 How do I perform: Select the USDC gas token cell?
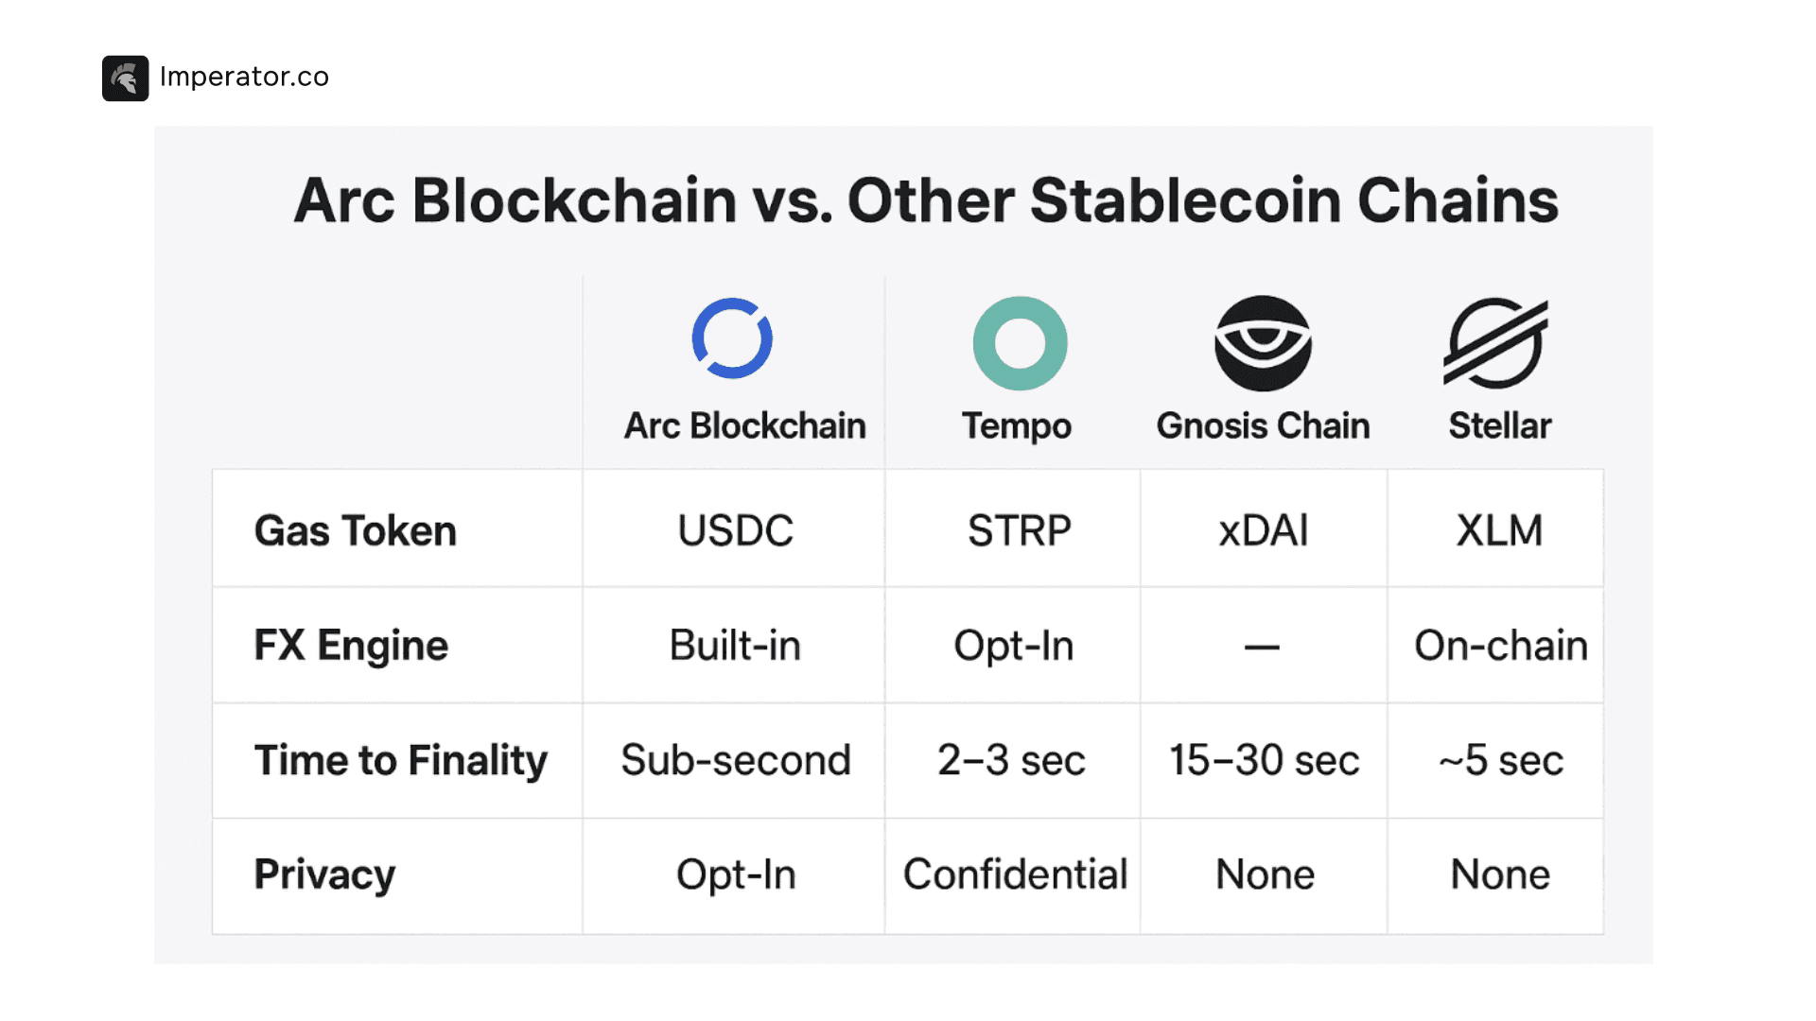[735, 530]
